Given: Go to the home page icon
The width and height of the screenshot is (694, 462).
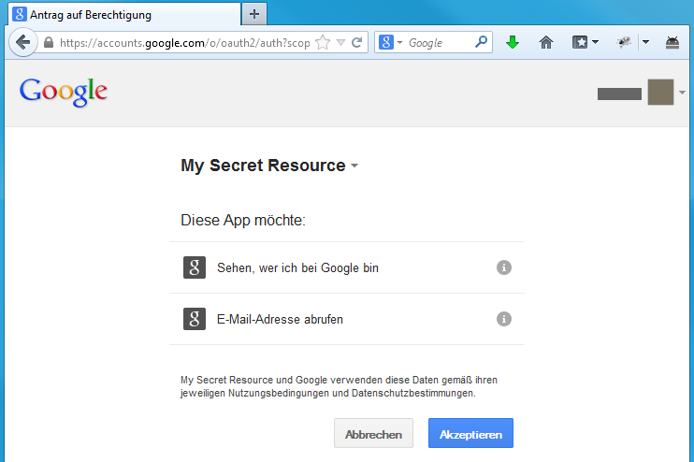Looking at the screenshot, I should tap(546, 42).
